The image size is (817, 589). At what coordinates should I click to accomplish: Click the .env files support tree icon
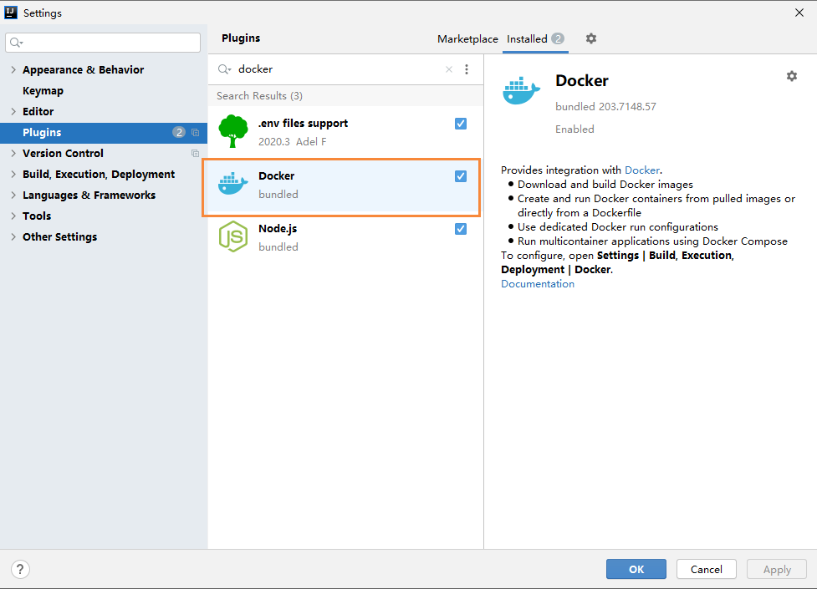pos(233,131)
